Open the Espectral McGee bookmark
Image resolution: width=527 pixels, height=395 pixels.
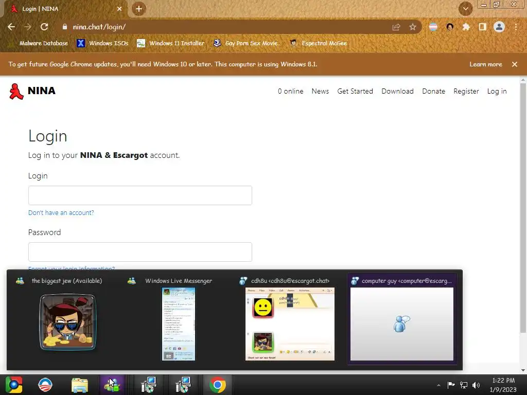[318, 43]
